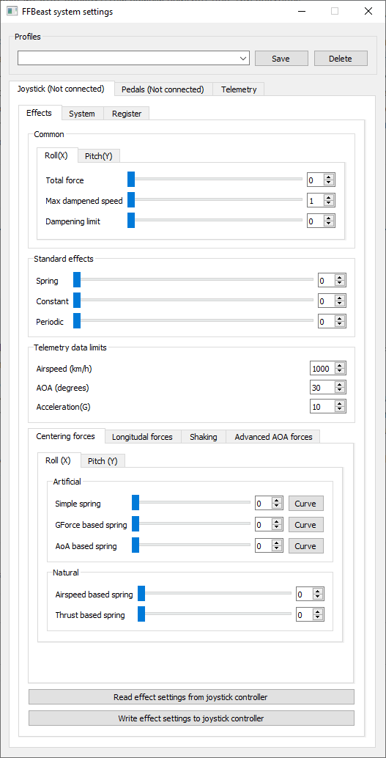This screenshot has width=386, height=758.
Task: Decrease Max dampened speed with down arrow
Action: pyautogui.click(x=329, y=203)
